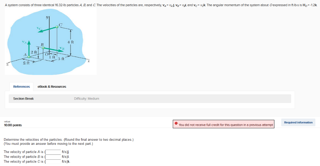Click the 4 ft dimension label
Viewport: 320px width, 166px height.
click(x=71, y=42)
